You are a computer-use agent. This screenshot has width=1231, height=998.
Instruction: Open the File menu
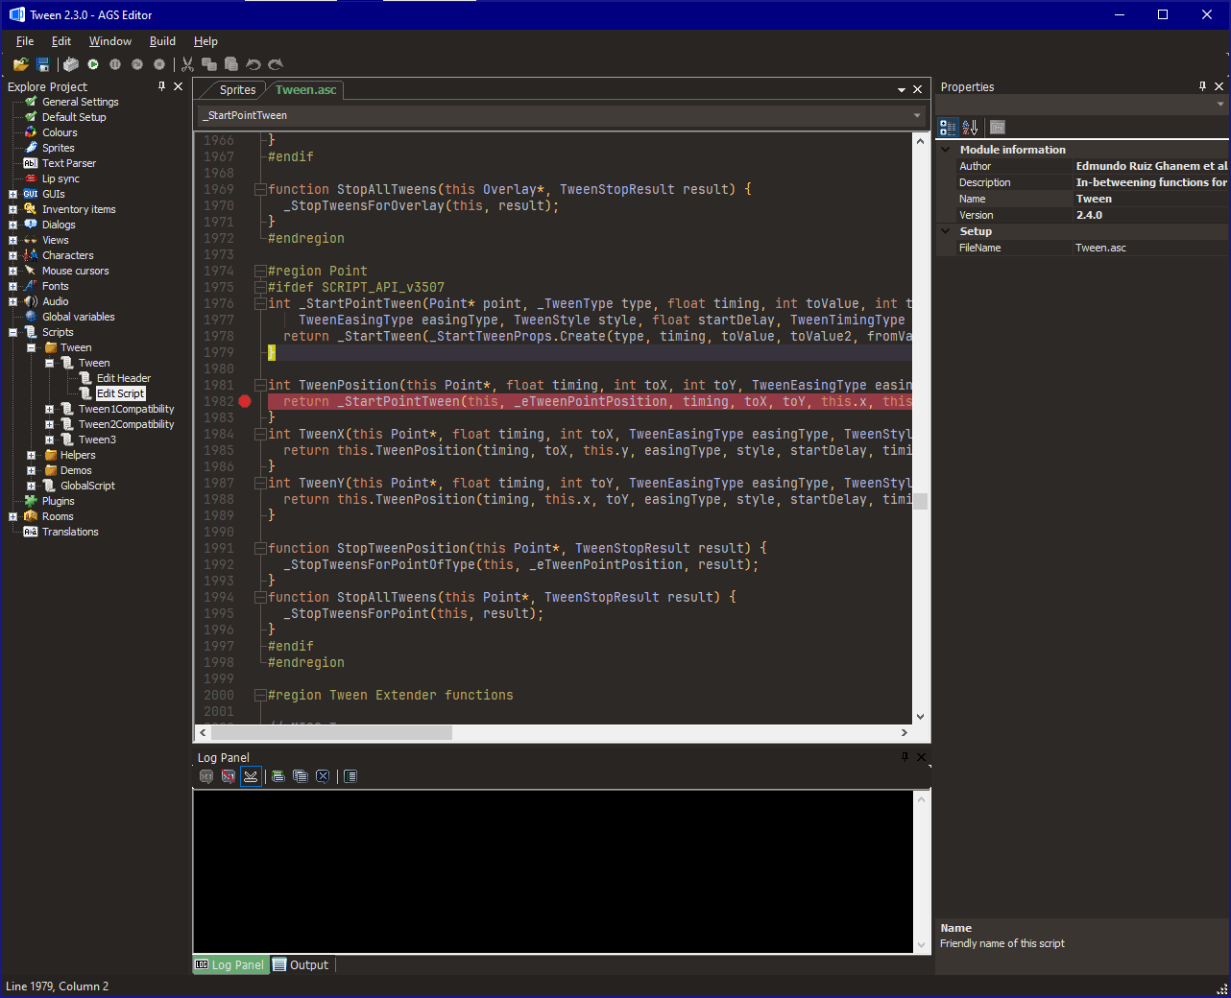(x=25, y=41)
